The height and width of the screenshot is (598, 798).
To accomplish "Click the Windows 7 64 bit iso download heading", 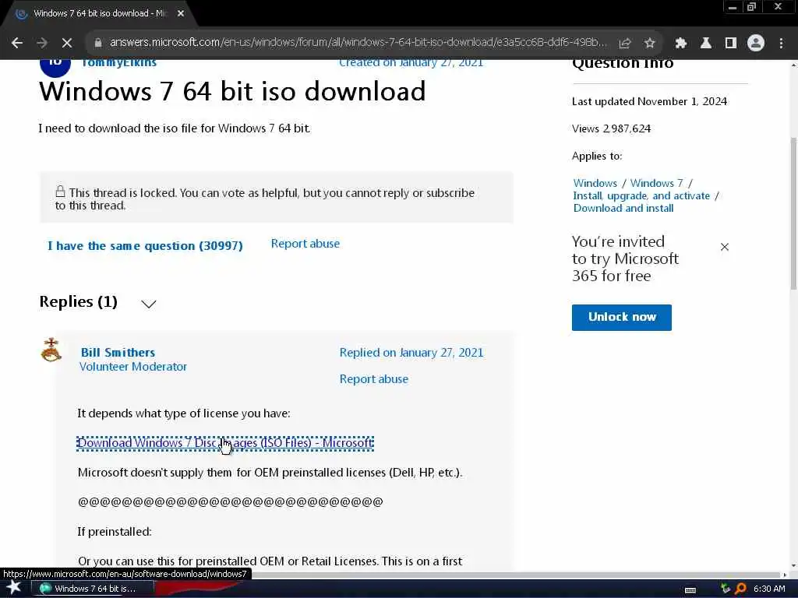I will [x=232, y=92].
